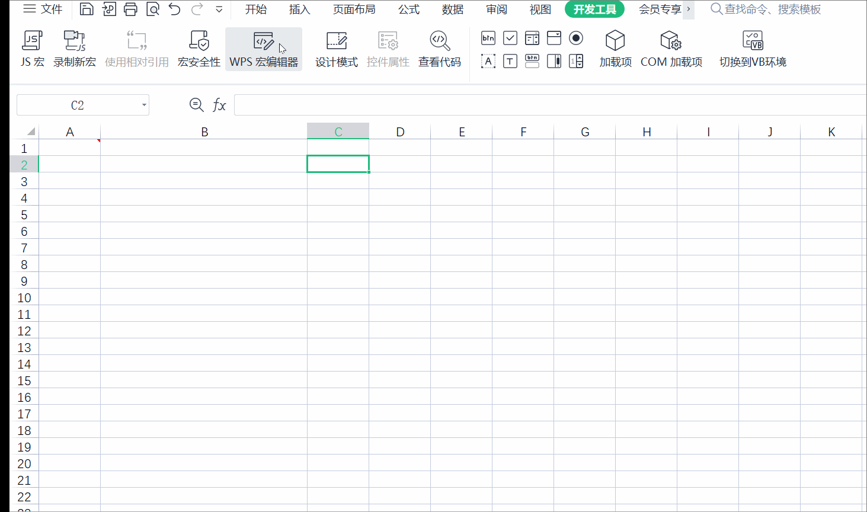This screenshot has height=512, width=867.
Task: Insert a combo box control
Action: tap(554, 39)
